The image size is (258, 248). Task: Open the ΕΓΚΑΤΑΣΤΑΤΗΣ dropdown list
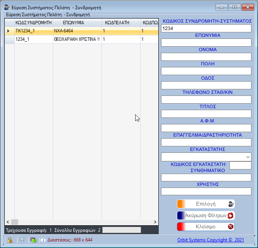(x=248, y=157)
